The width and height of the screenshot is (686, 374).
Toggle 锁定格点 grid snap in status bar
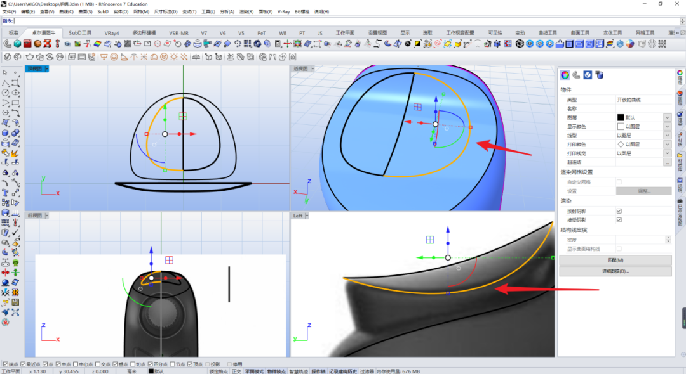point(219,371)
